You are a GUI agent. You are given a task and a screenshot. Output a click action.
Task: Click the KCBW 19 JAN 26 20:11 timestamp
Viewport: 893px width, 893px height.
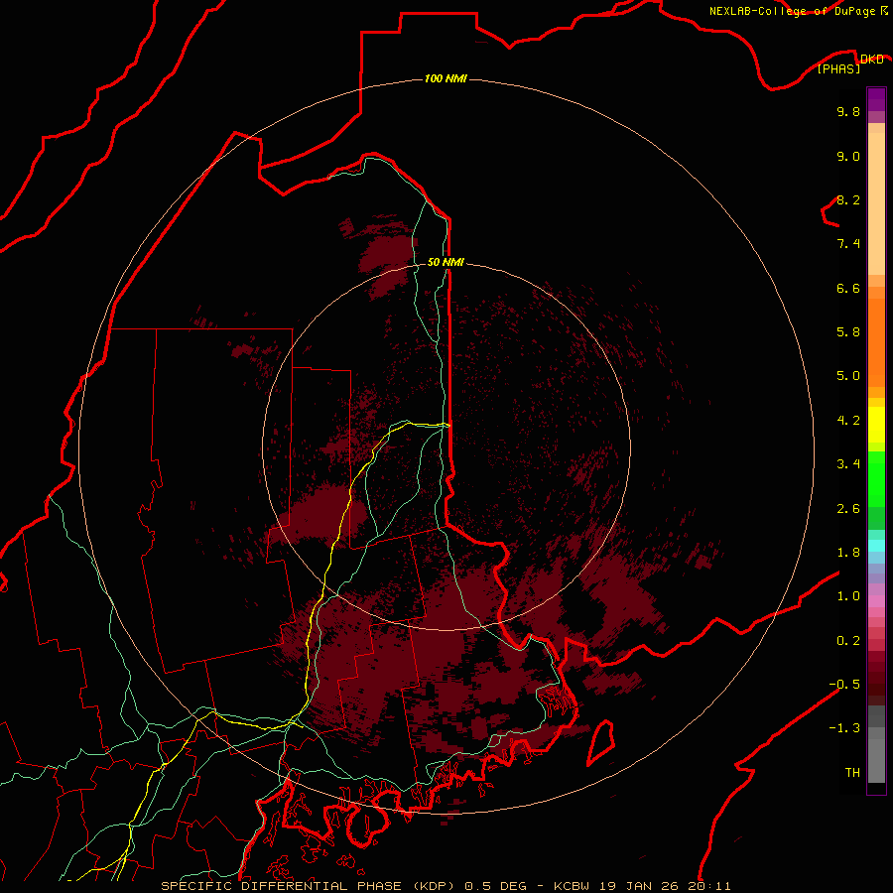(x=642, y=886)
